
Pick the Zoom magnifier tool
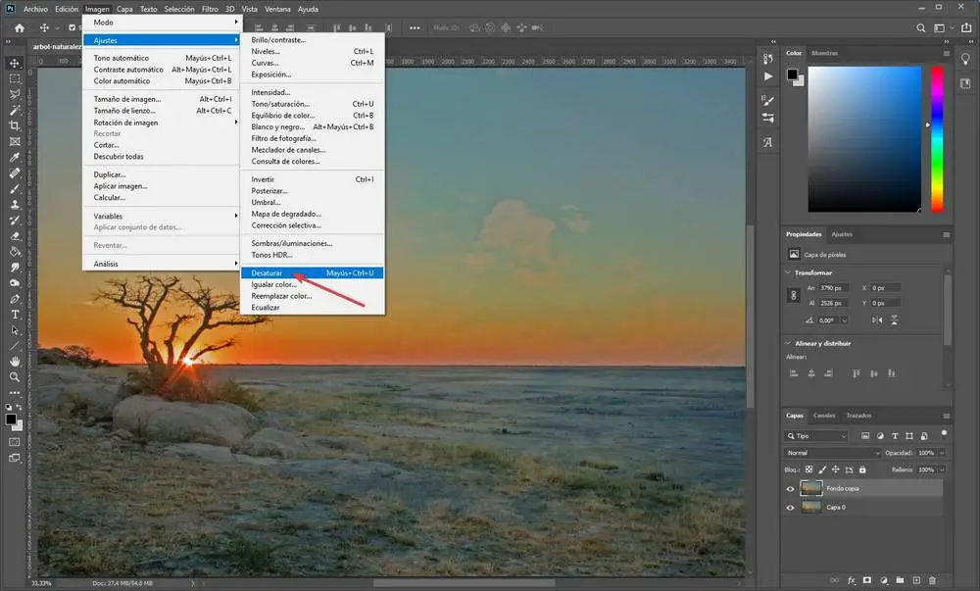click(x=15, y=376)
